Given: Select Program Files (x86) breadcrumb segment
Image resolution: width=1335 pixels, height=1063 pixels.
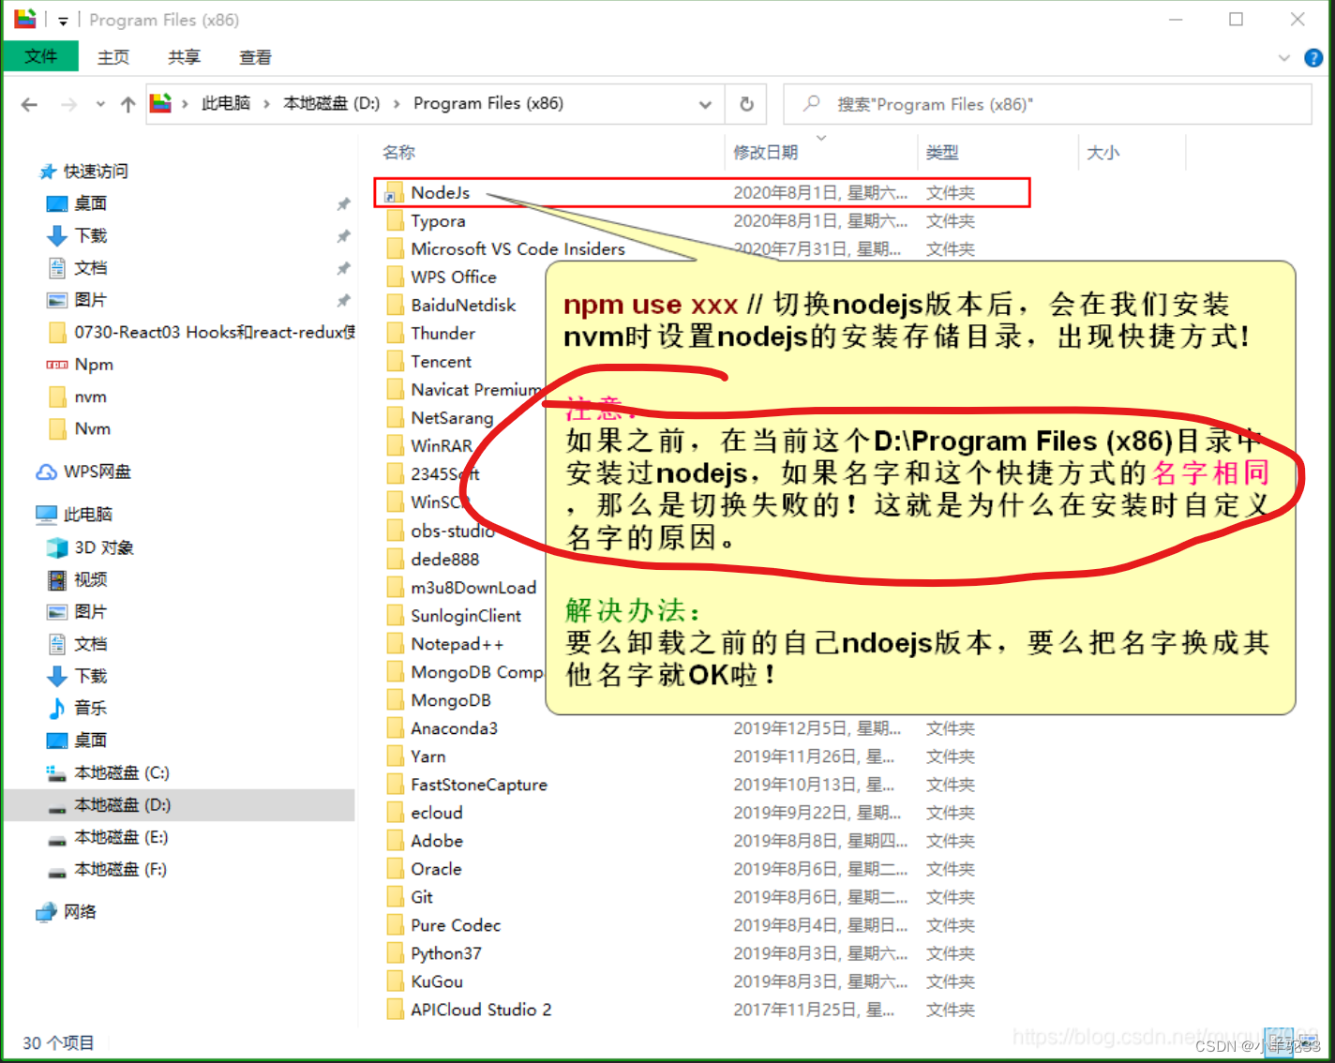Looking at the screenshot, I should point(488,103).
